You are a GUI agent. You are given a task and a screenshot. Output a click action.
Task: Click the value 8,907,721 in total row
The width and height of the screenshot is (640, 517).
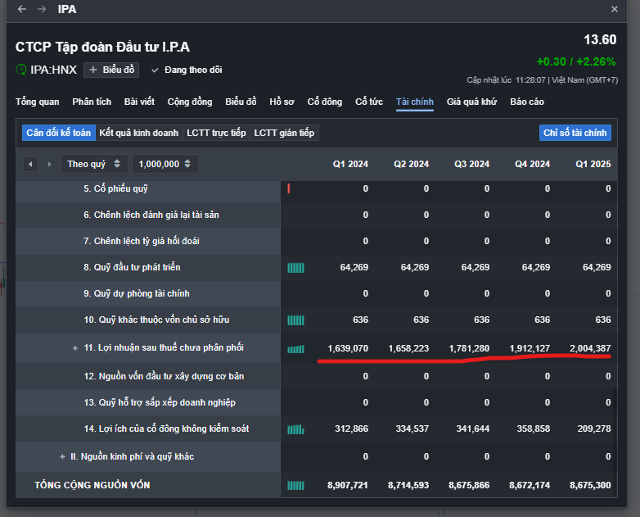[347, 485]
